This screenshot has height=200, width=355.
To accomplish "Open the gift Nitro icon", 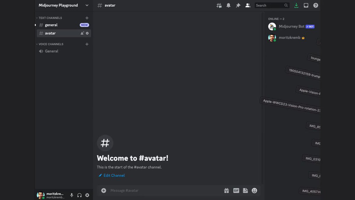I will coord(227,191).
